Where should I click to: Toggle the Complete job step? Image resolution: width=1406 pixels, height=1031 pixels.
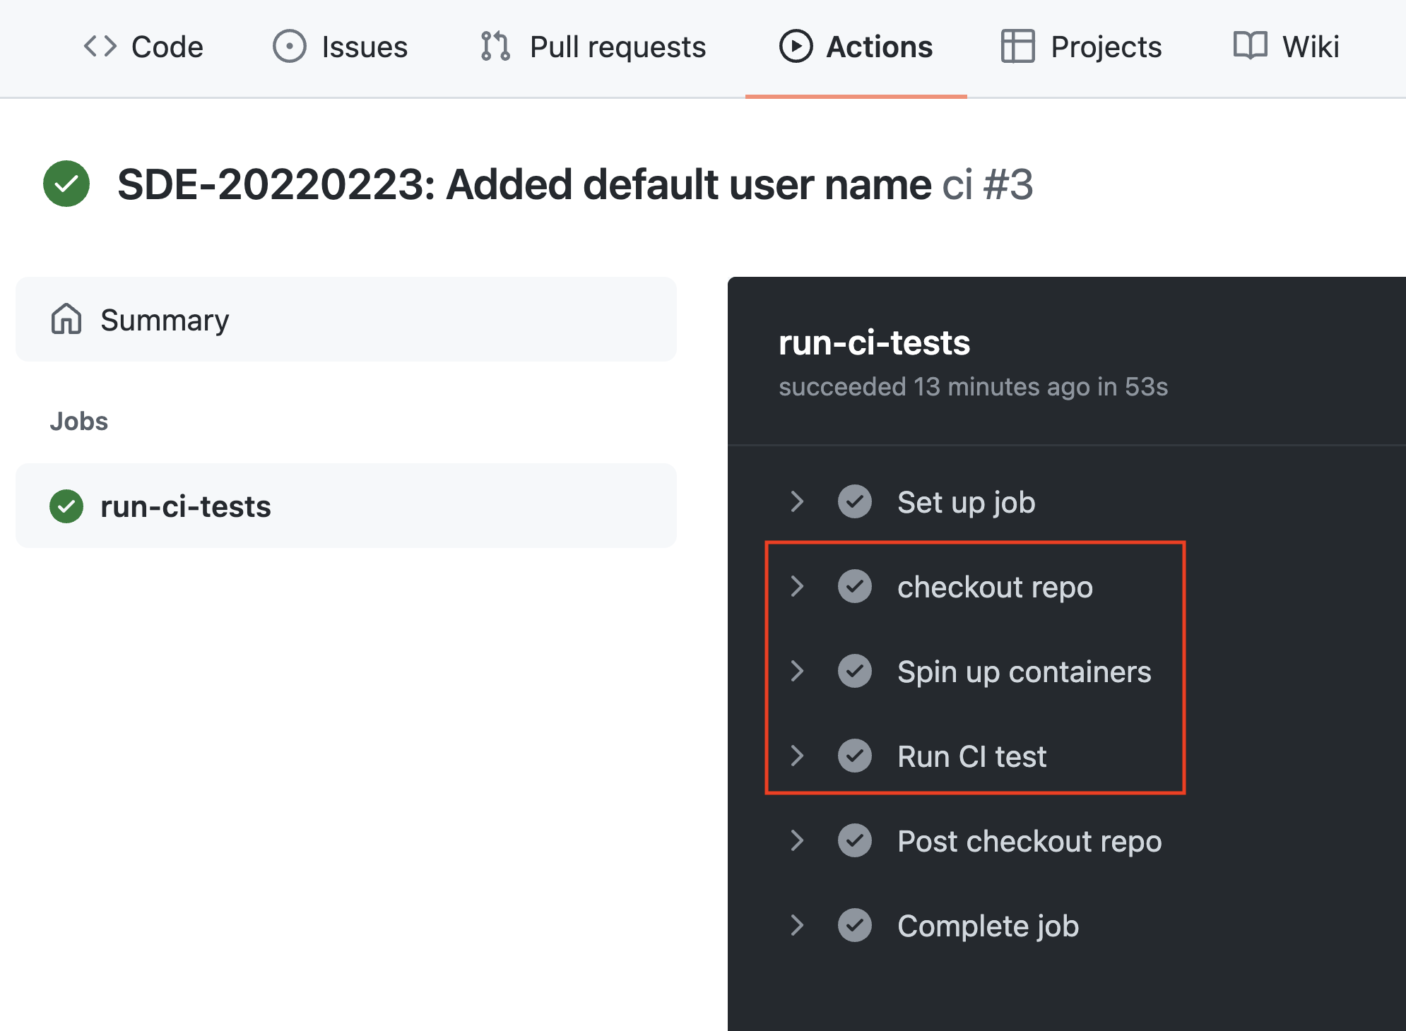point(798,926)
